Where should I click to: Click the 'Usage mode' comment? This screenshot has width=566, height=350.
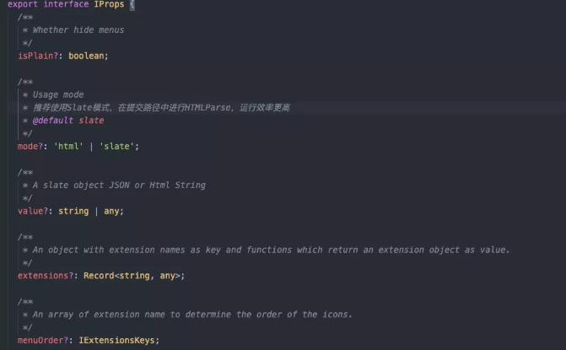coord(58,94)
